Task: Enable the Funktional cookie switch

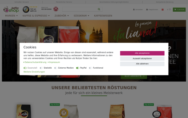Action: click(x=91, y=68)
